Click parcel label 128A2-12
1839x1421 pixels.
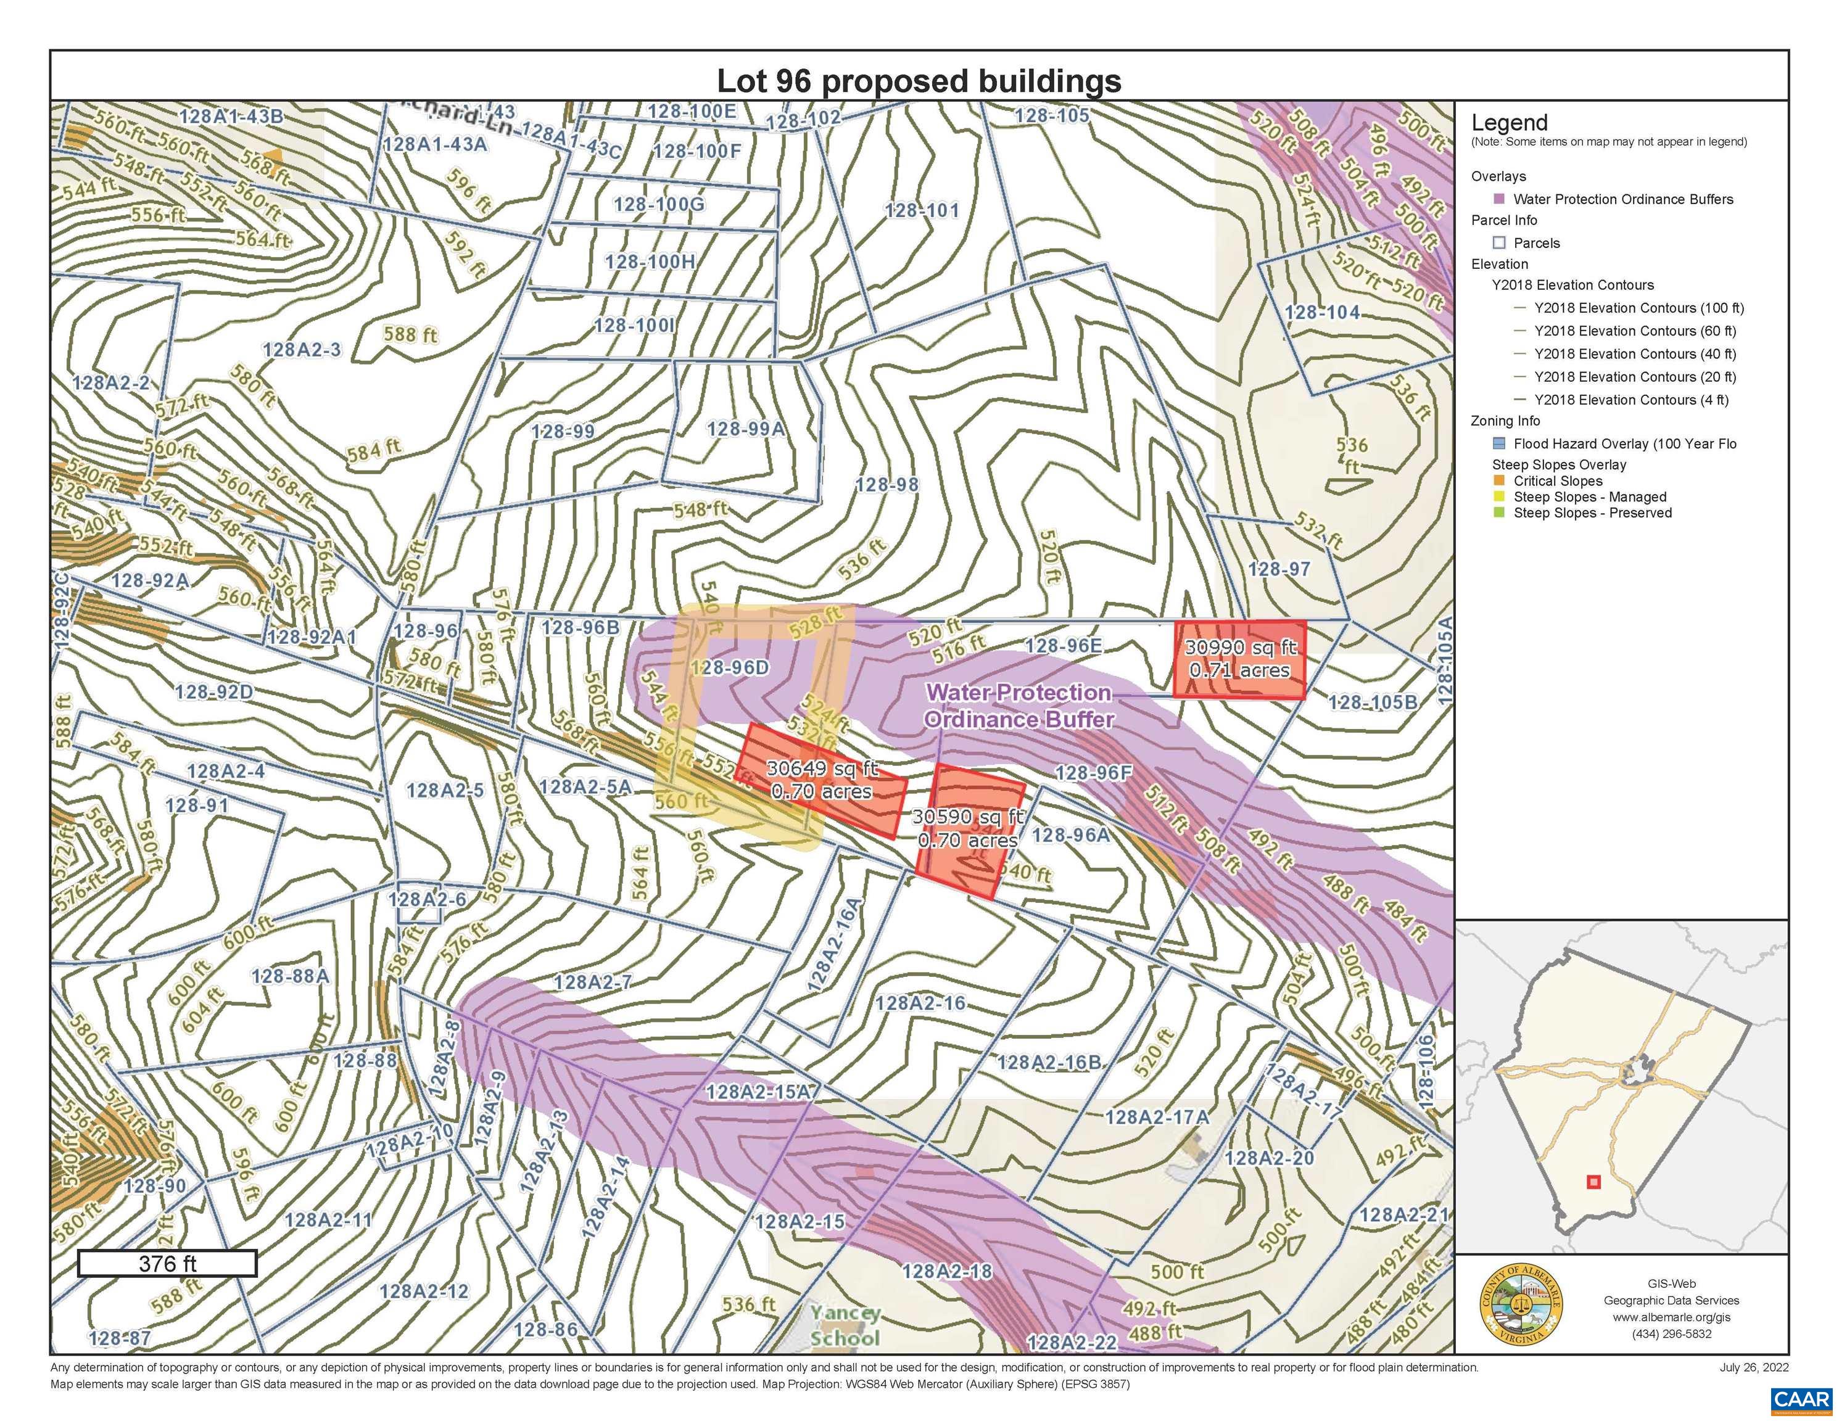(x=424, y=1291)
